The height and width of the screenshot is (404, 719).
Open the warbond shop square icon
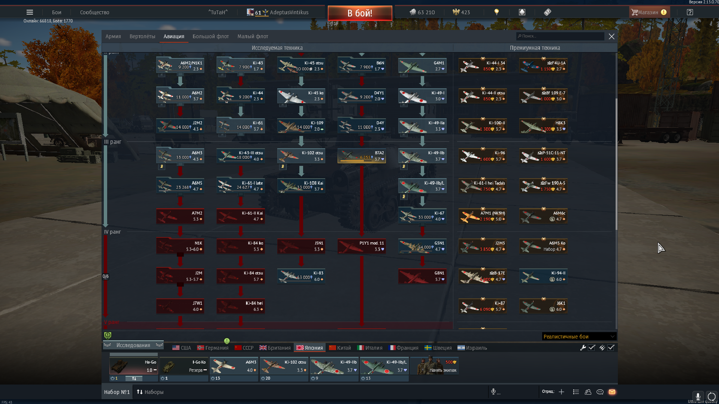coord(522,12)
